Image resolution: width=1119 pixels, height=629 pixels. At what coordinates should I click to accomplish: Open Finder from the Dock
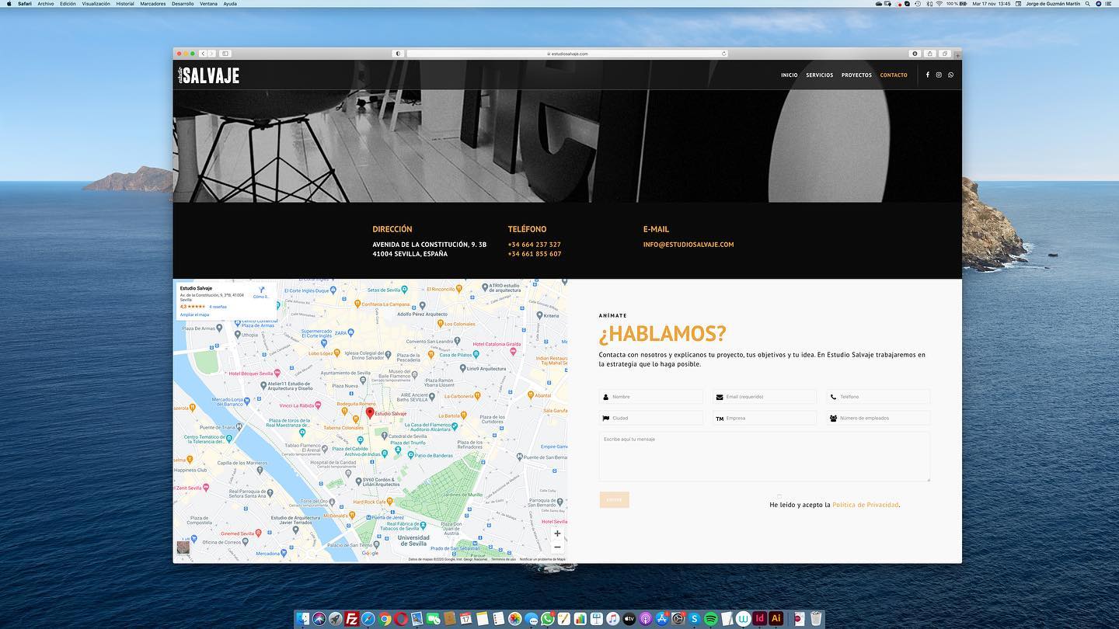tap(305, 619)
